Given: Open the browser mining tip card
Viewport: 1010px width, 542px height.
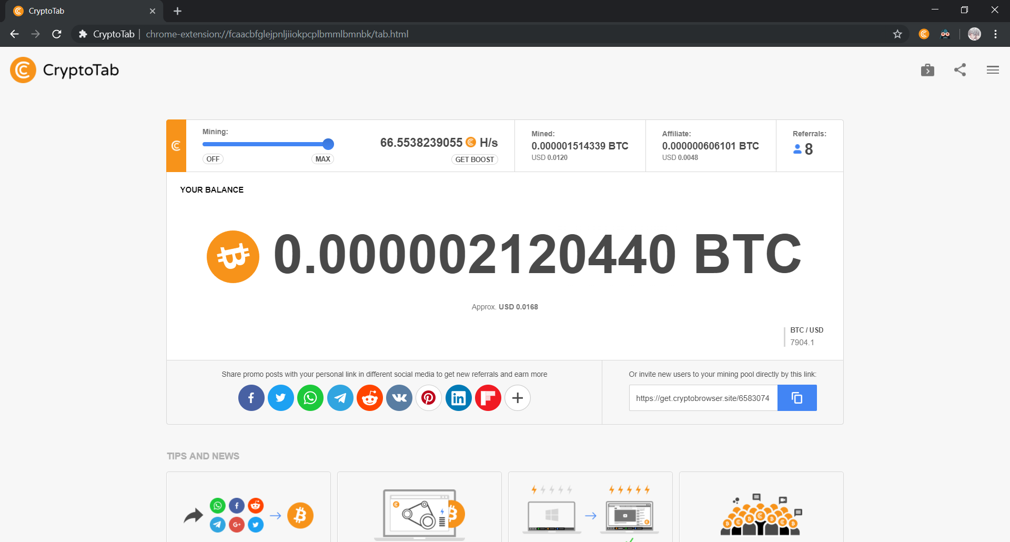Looking at the screenshot, I should pyautogui.click(x=419, y=507).
